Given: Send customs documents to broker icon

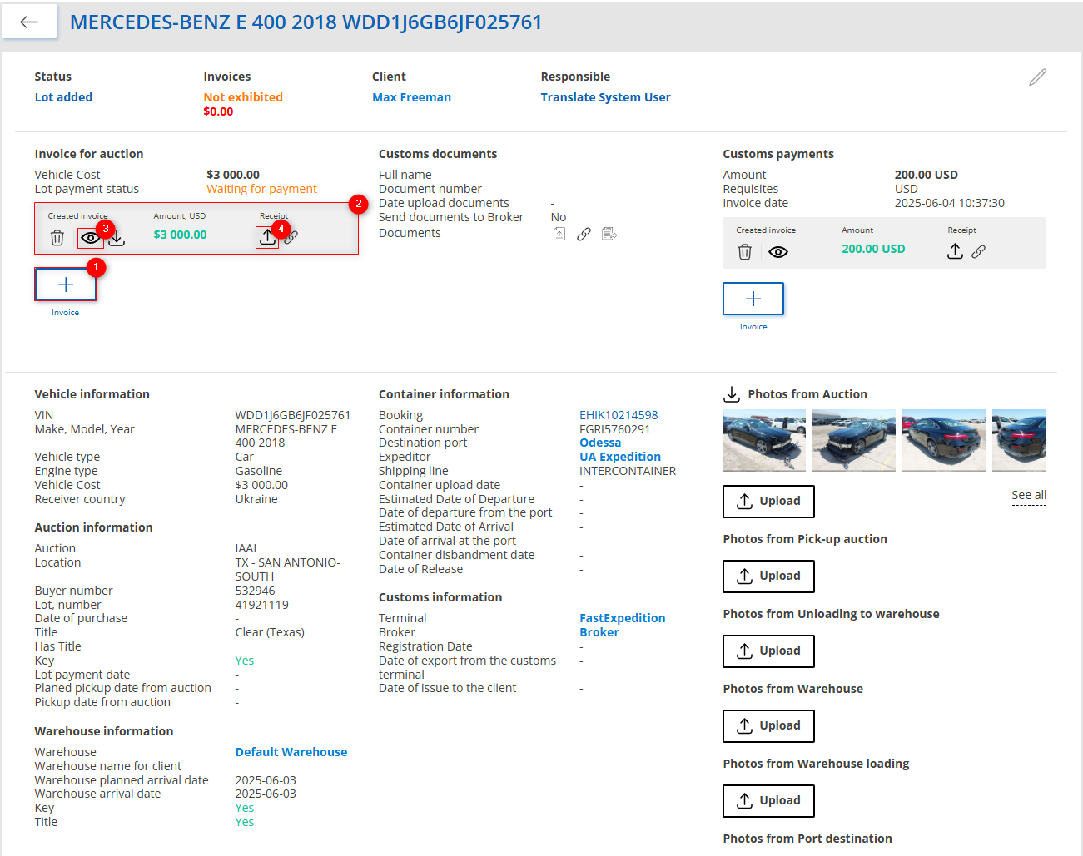Looking at the screenshot, I should [x=609, y=234].
